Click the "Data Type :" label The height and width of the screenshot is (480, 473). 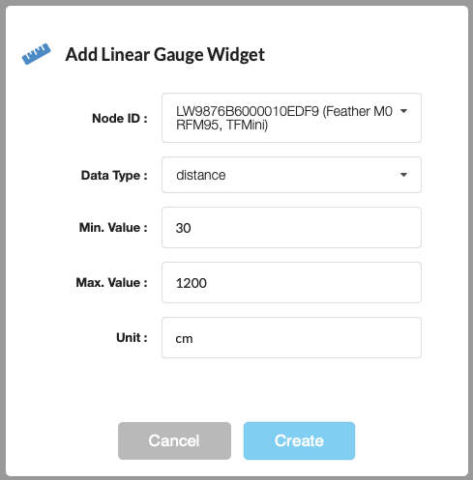pyautogui.click(x=114, y=176)
